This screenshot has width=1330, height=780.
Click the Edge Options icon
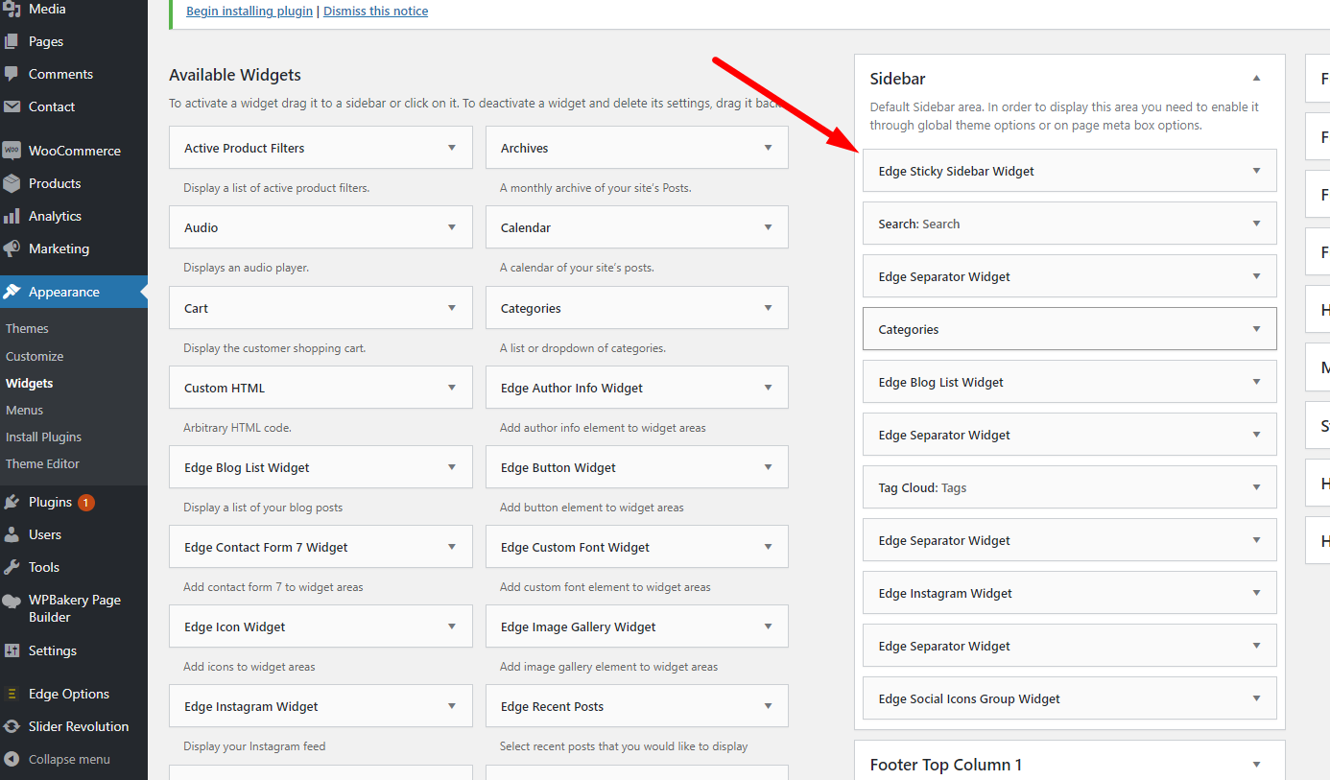coord(12,694)
